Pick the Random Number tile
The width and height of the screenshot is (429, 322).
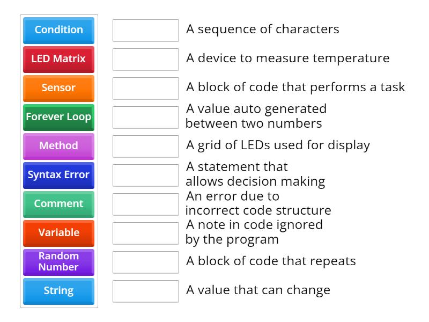click(58, 262)
